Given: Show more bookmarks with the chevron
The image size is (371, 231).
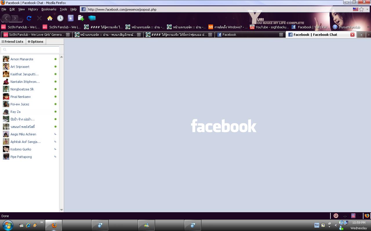Looking at the screenshot, I should [x=368, y=27].
